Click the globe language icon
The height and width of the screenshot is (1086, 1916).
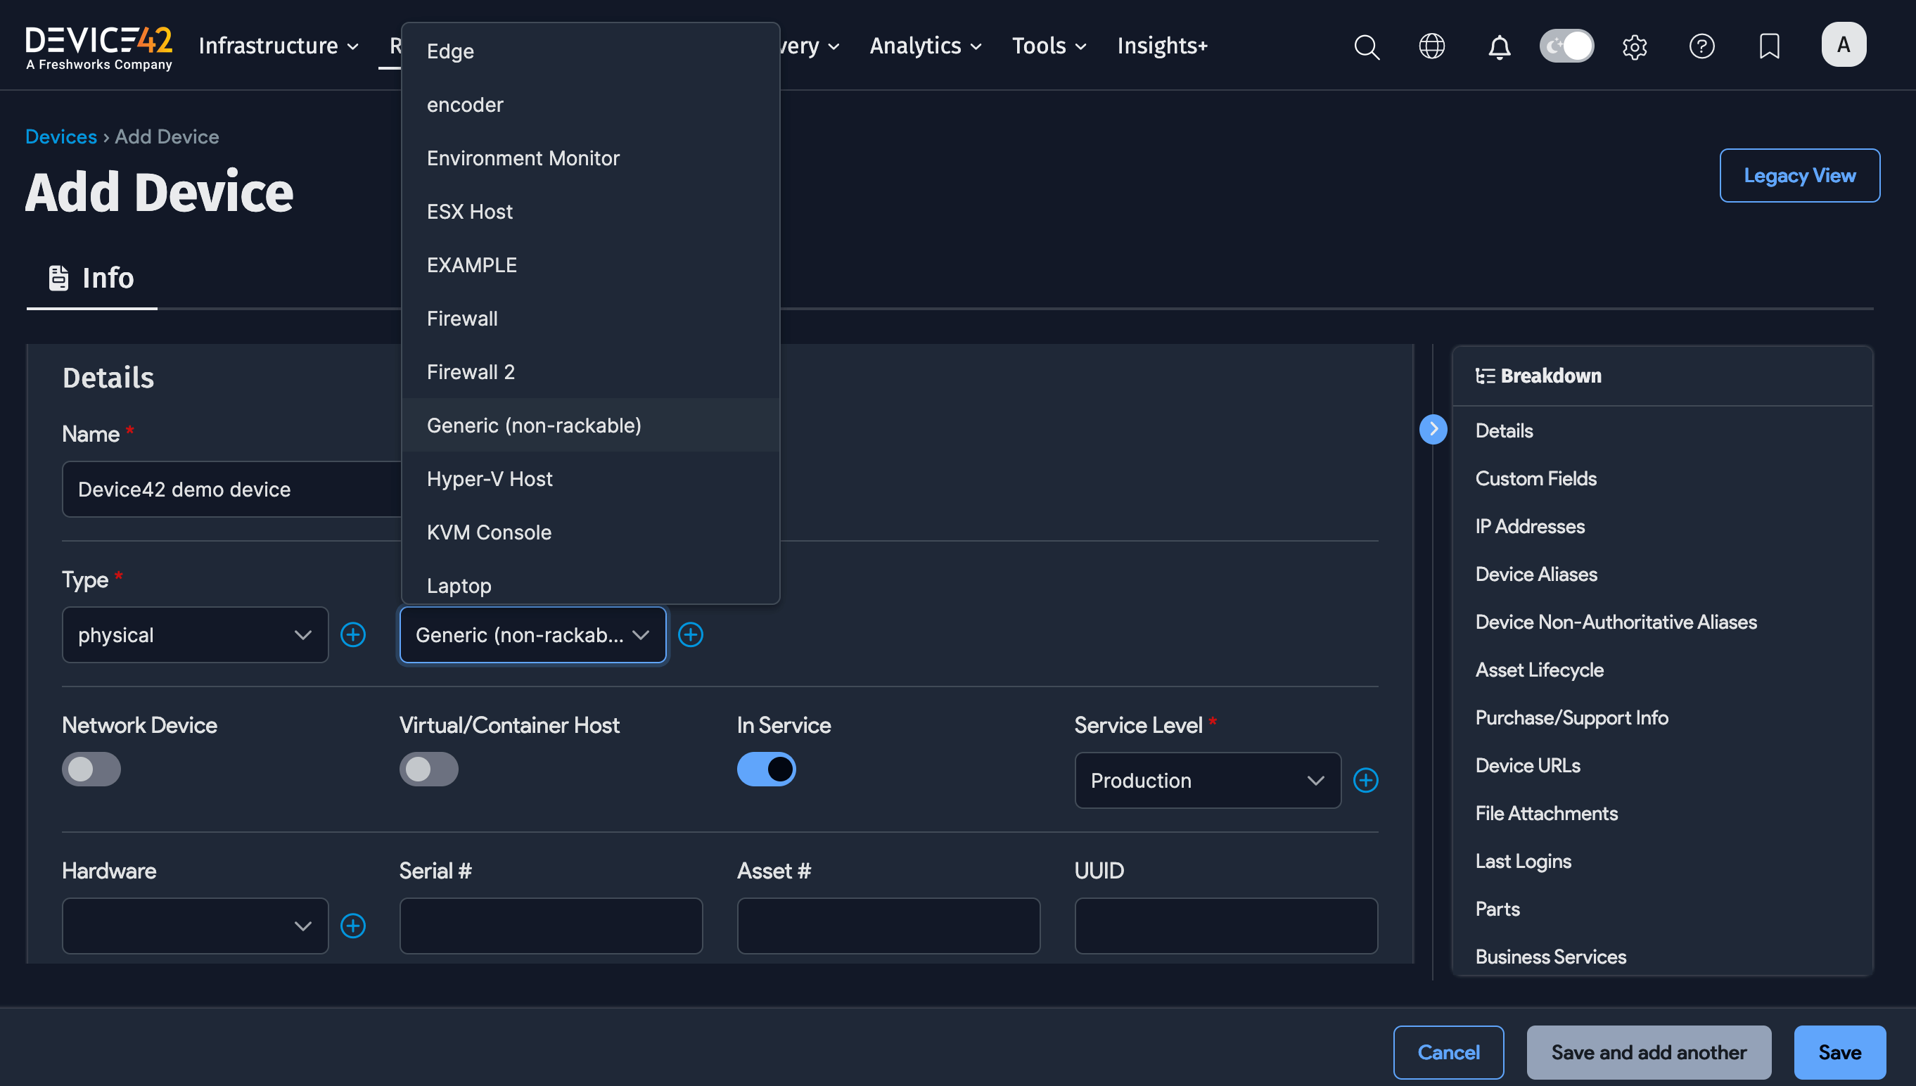tap(1431, 46)
